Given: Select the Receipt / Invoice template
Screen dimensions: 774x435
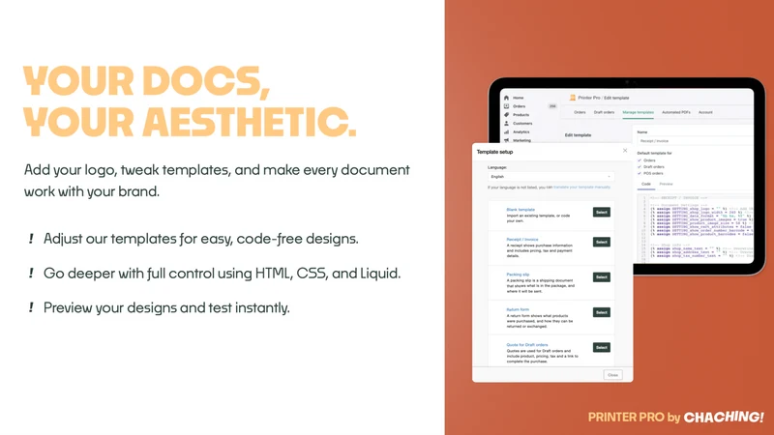Looking at the screenshot, I should click(x=601, y=242).
